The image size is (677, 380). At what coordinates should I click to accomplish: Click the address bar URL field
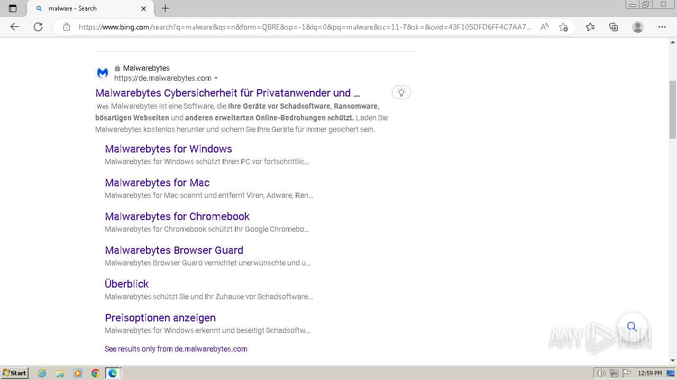(304, 27)
